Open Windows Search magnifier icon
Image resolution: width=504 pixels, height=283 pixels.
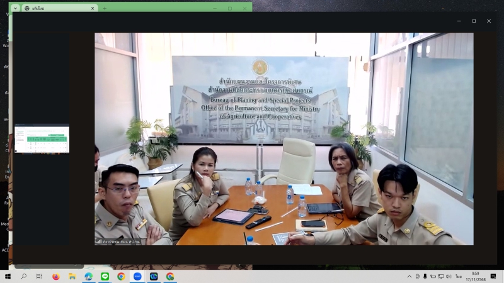tap(24, 276)
